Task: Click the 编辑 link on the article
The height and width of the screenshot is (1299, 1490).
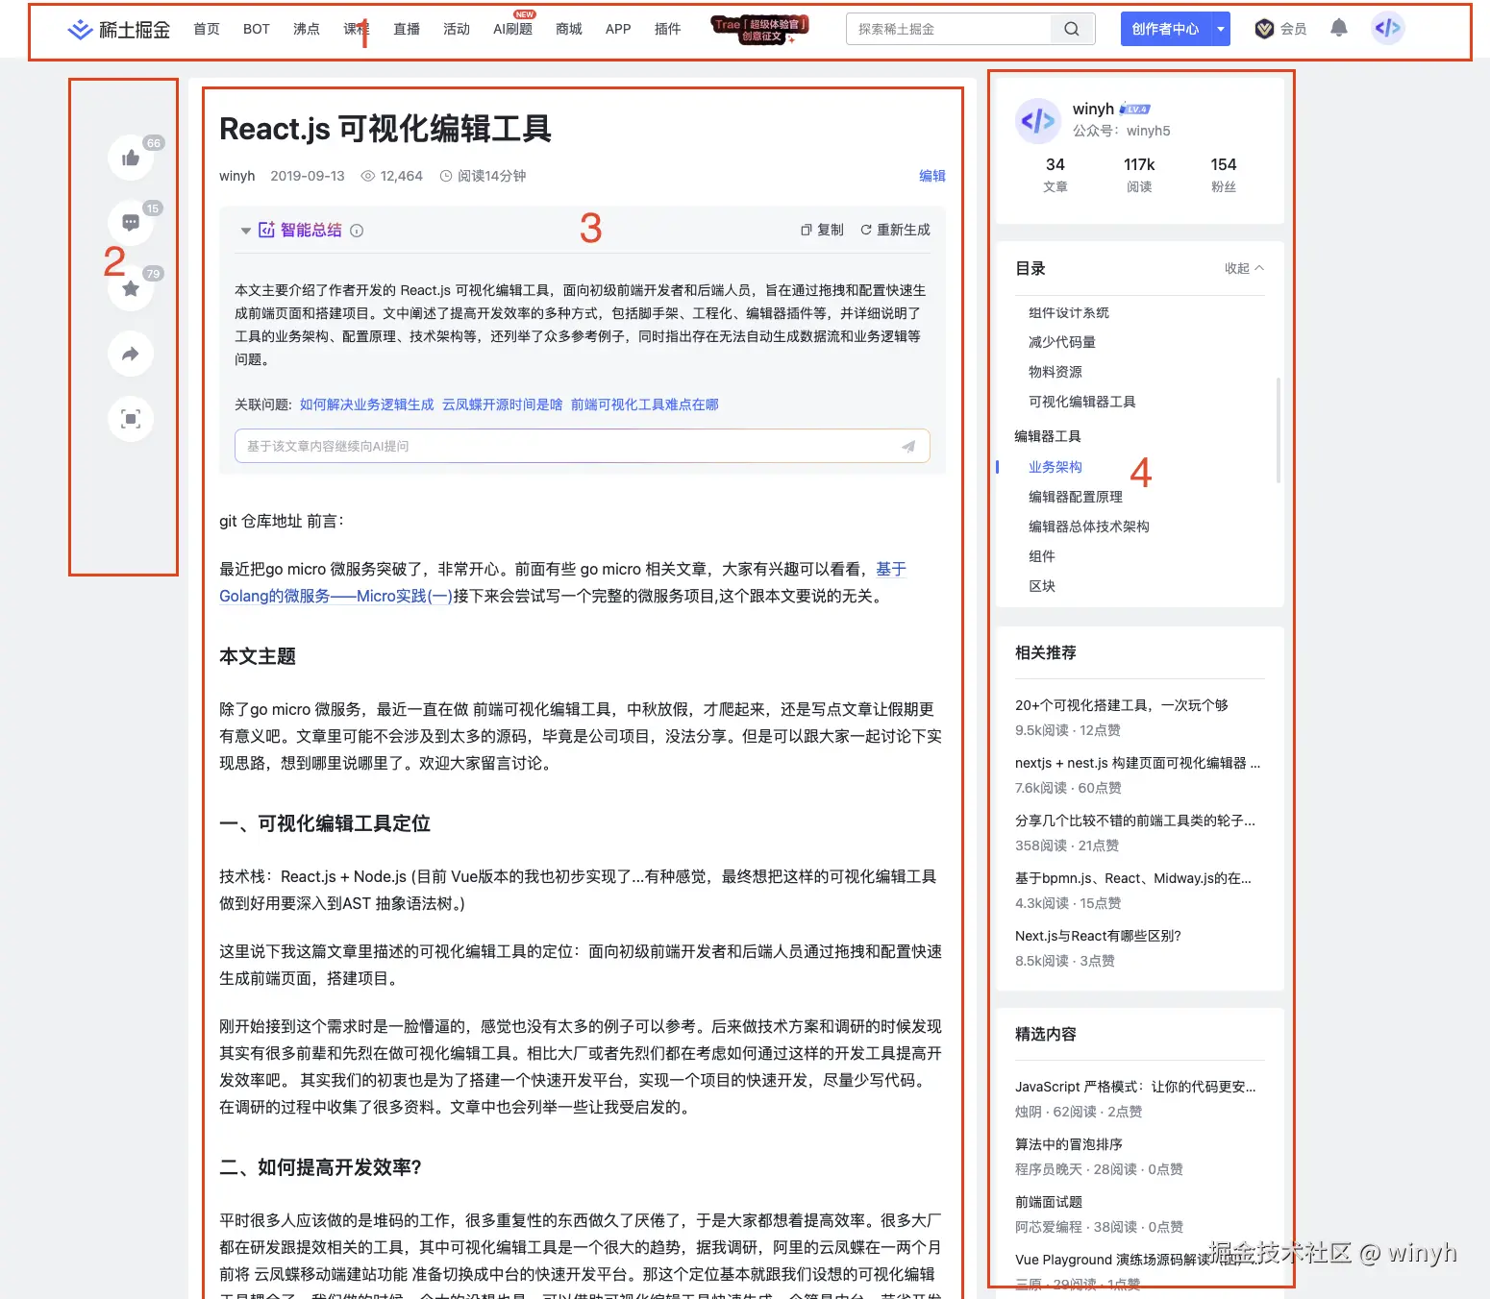Action: [x=931, y=176]
